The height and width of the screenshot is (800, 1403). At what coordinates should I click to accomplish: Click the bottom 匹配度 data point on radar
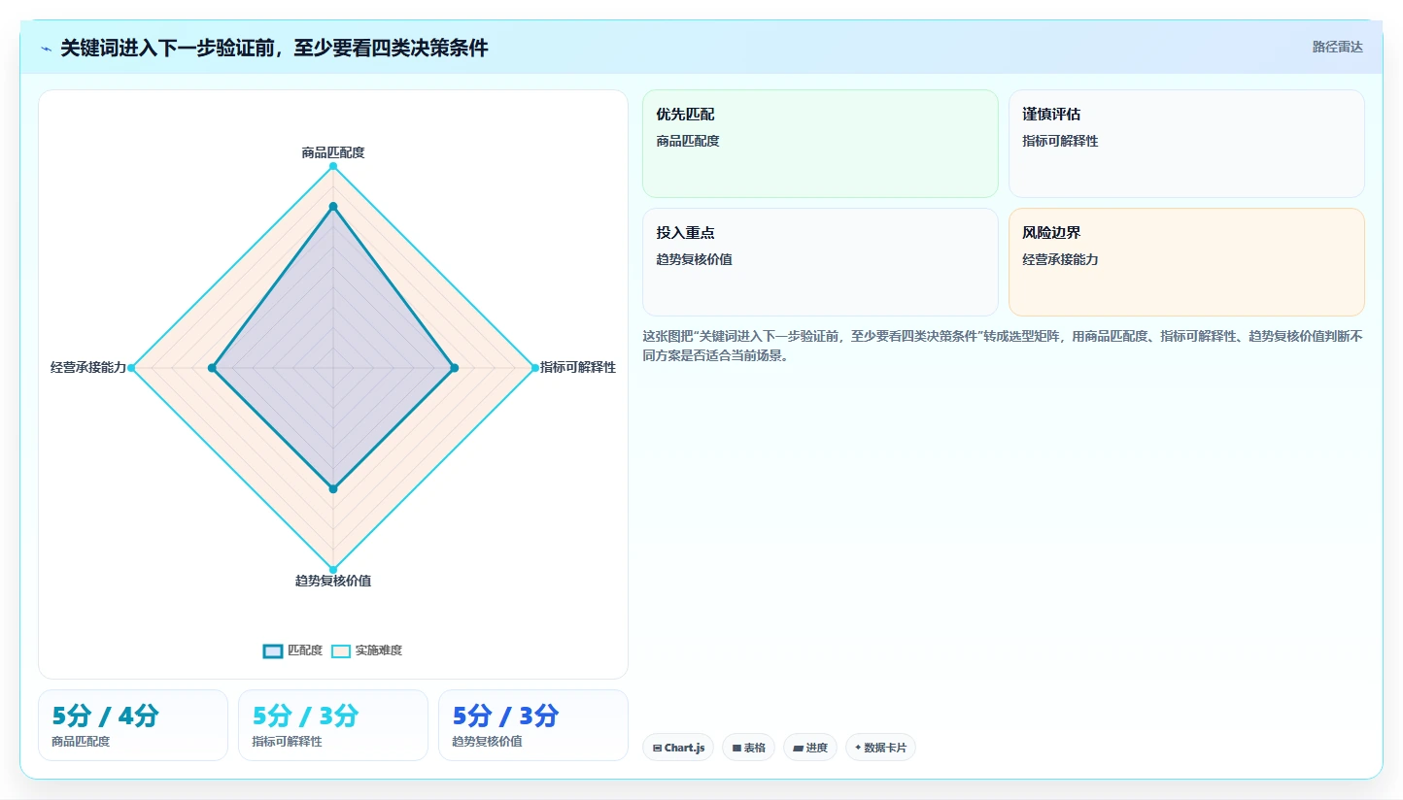(333, 489)
